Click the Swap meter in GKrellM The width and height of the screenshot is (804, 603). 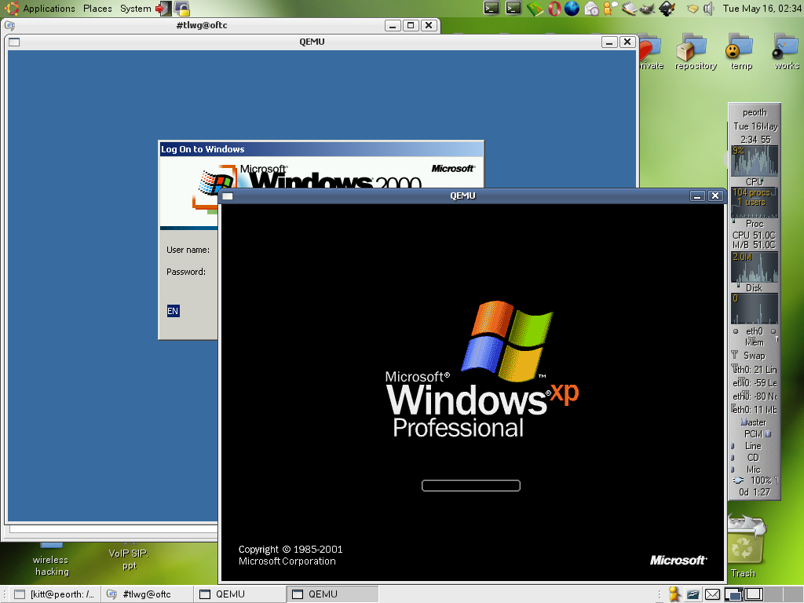click(755, 356)
